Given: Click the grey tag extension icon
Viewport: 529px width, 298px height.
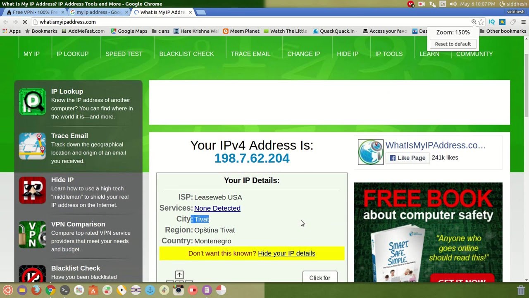Looking at the screenshot, I should coord(513,22).
